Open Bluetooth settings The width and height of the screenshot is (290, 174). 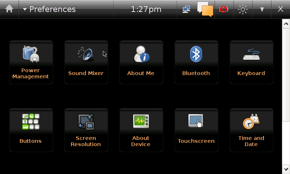click(x=196, y=62)
